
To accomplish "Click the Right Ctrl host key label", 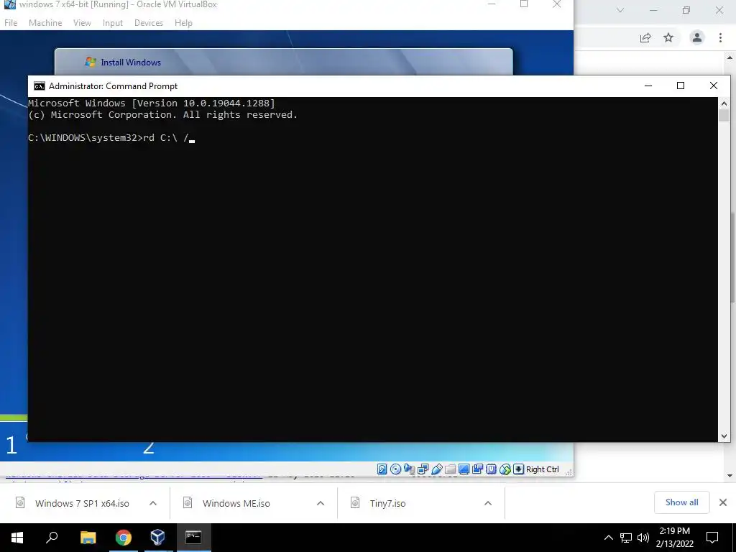I will (542, 469).
